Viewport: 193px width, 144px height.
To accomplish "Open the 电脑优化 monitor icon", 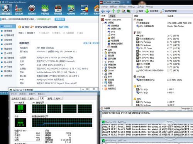I will (71, 10).
